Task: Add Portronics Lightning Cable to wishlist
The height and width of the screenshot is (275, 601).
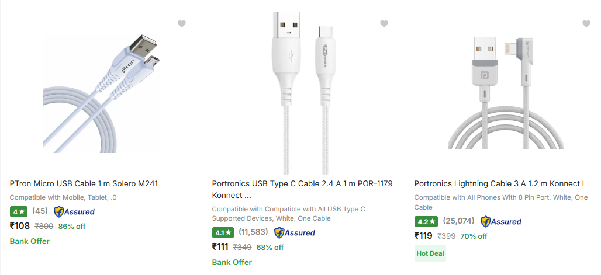Action: click(x=586, y=24)
